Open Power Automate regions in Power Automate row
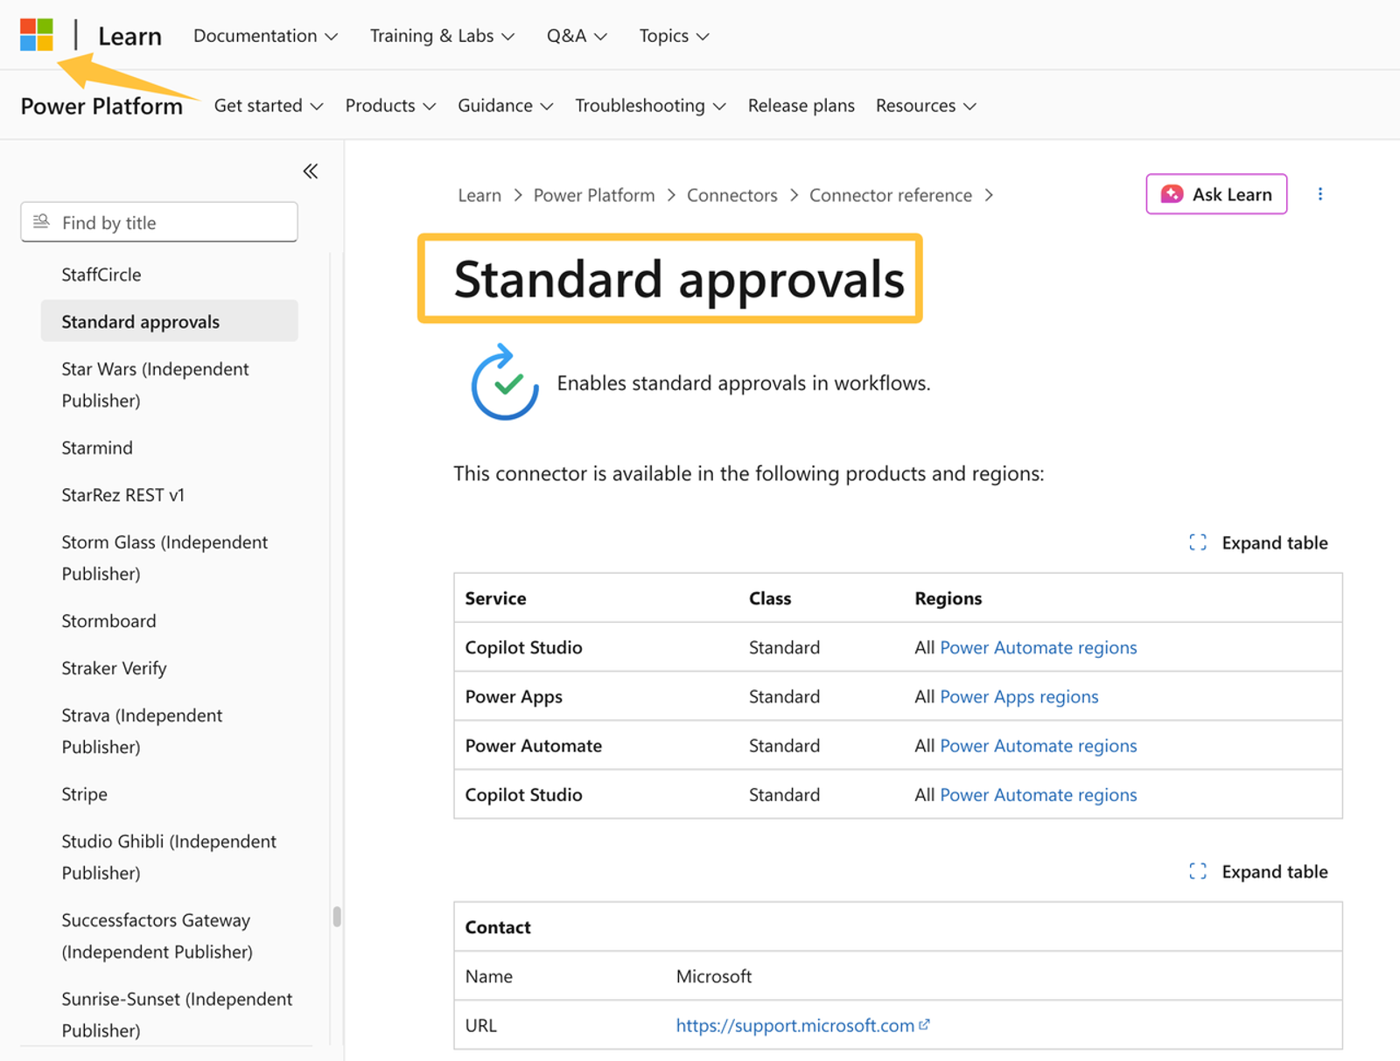The image size is (1400, 1061). [1039, 745]
